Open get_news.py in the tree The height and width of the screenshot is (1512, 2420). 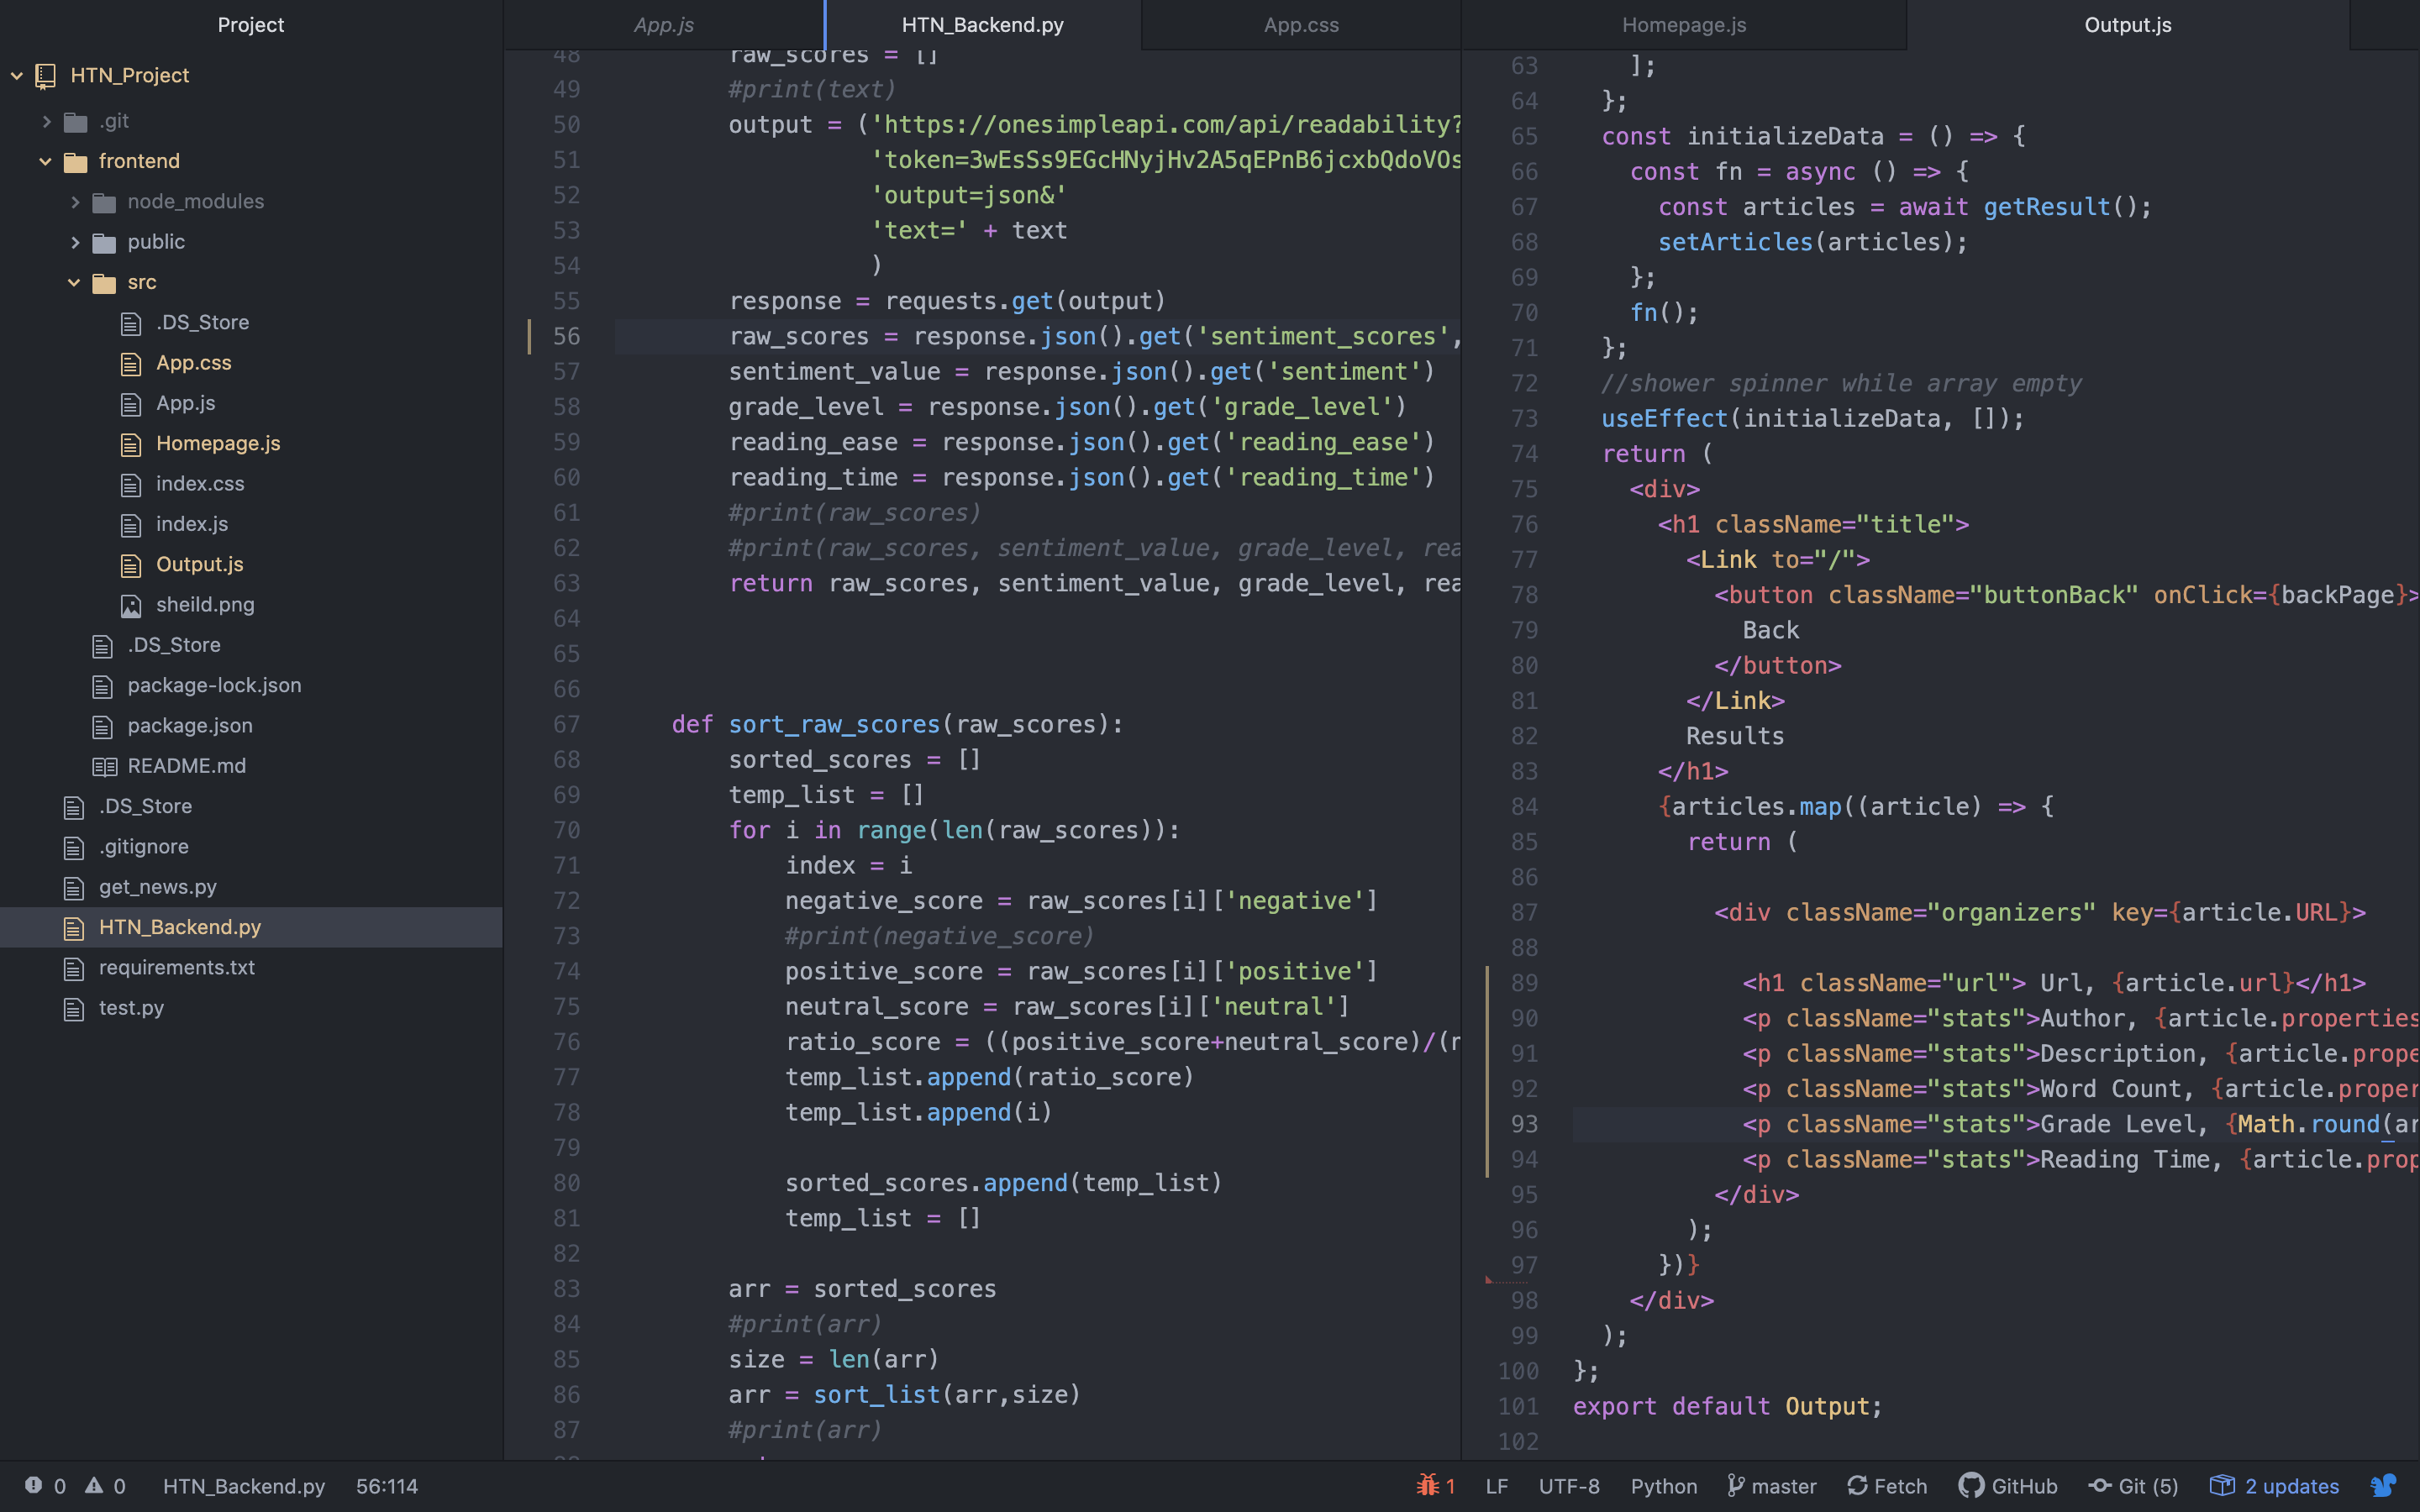pos(158,887)
